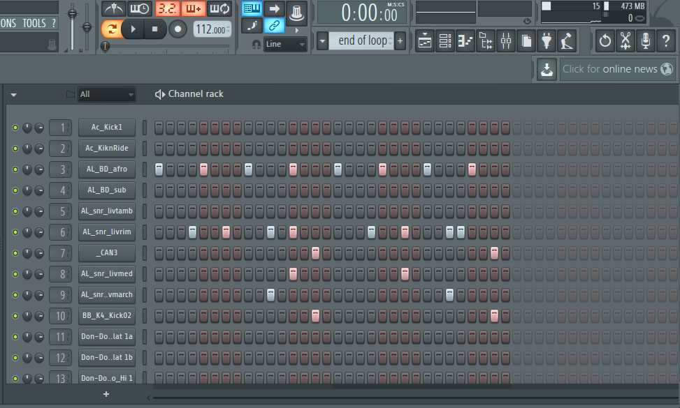Open the channel rack browser download icon
The height and width of the screenshot is (408, 680).
547,69
